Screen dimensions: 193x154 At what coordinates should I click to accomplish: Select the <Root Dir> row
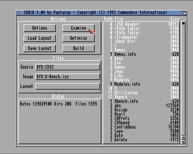[x=141, y=41]
